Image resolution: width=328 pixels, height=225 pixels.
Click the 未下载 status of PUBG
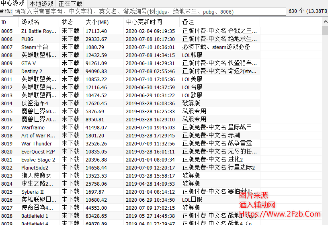click(70, 39)
